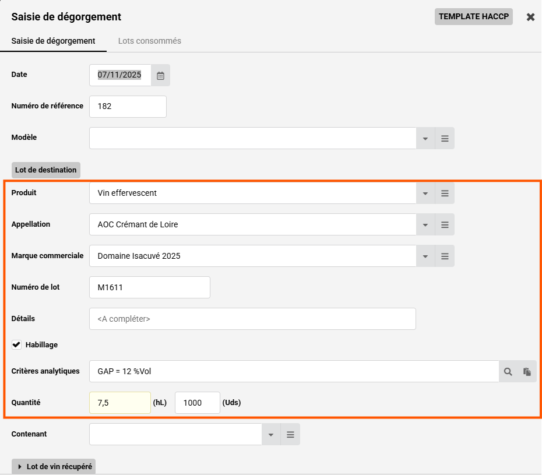Expand the Contenant dropdown arrow
The image size is (542, 475).
click(x=270, y=435)
